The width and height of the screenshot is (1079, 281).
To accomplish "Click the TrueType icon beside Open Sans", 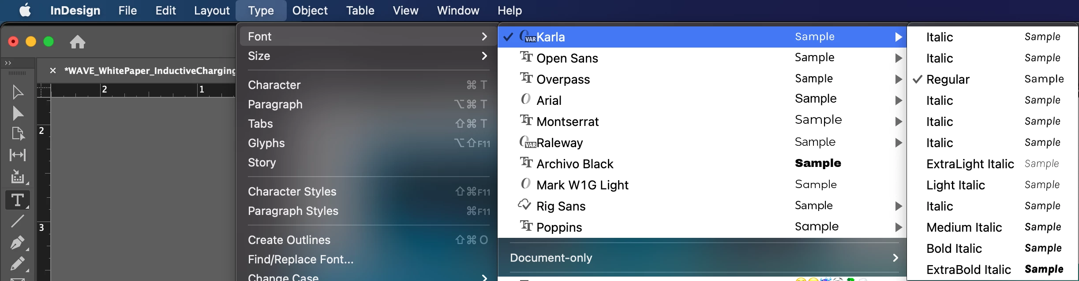I will coord(526,57).
